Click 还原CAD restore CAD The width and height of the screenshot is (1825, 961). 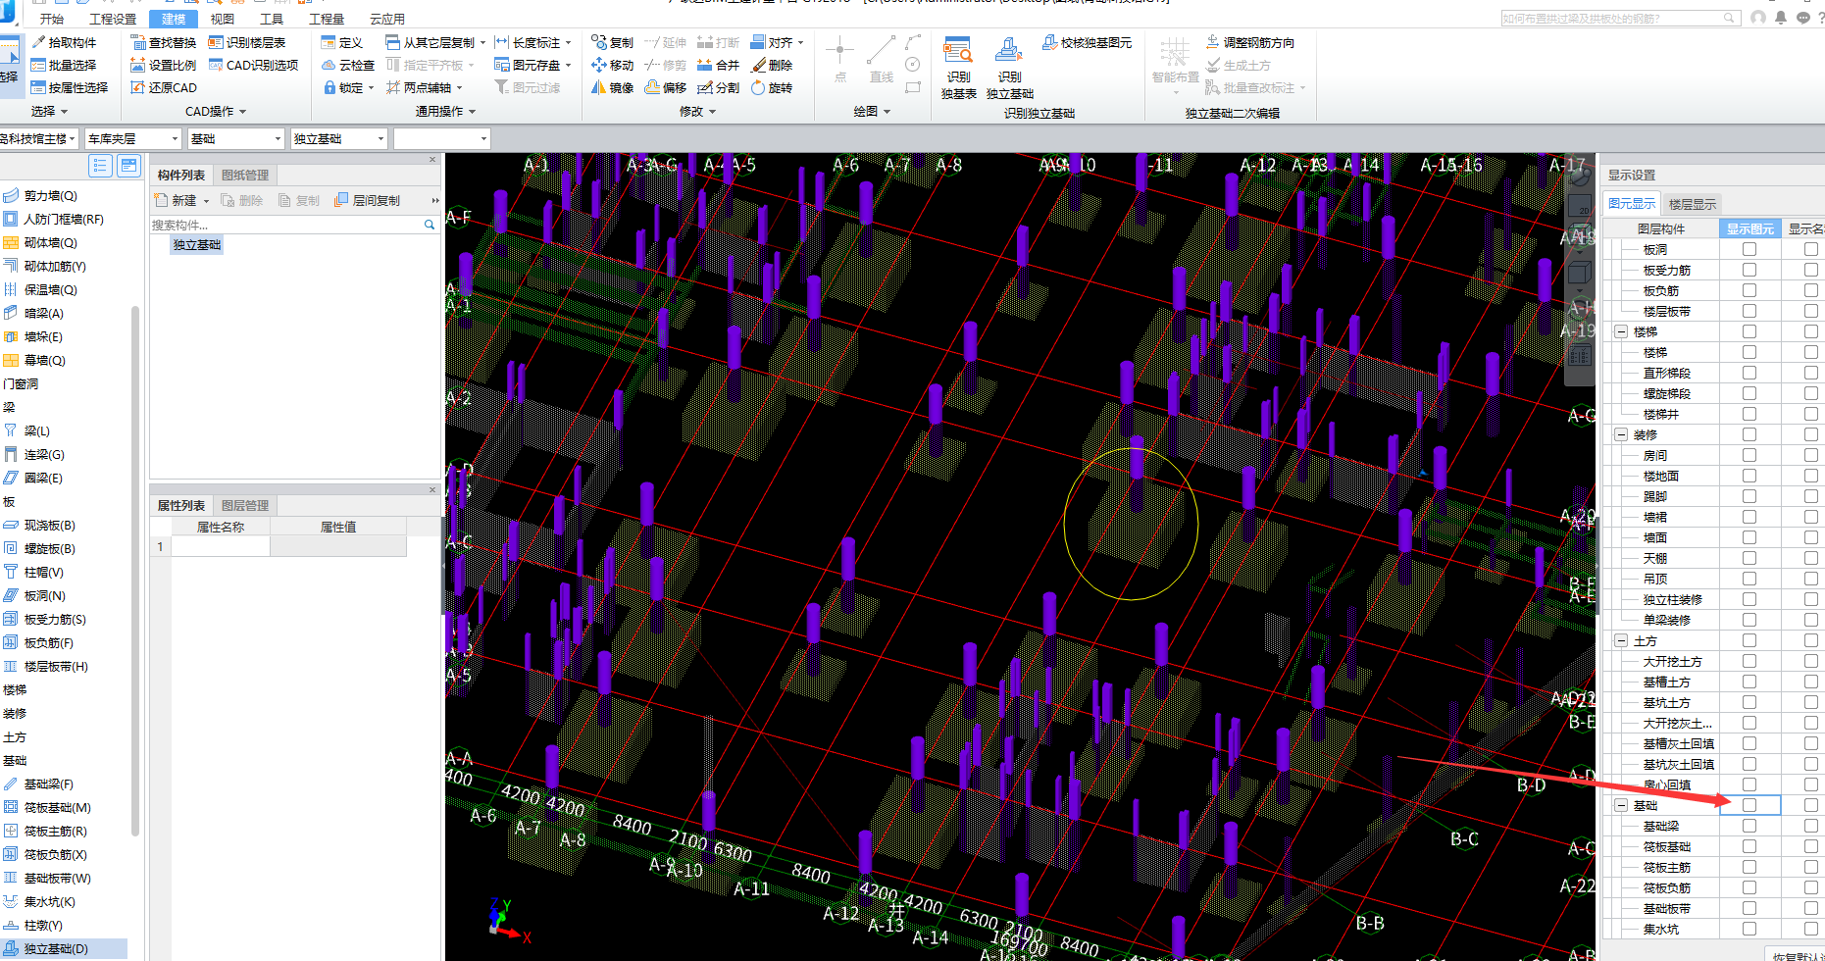[x=164, y=87]
